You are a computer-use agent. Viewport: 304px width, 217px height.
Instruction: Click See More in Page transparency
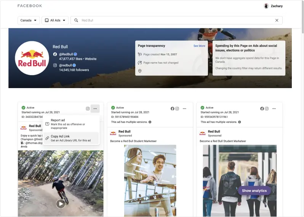[199, 46]
